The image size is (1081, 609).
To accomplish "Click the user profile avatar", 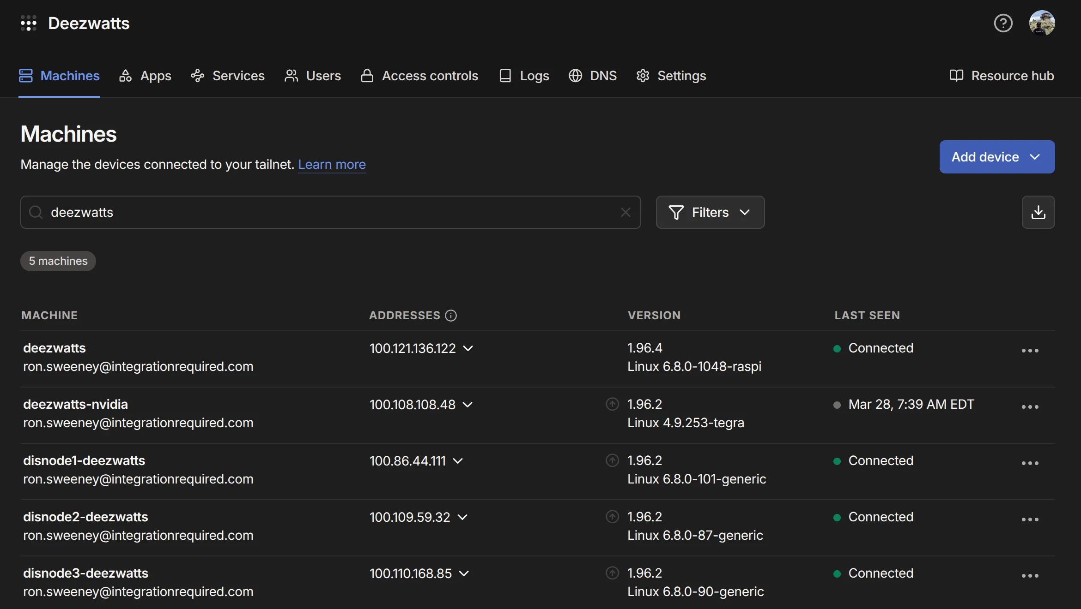I will [x=1042, y=23].
